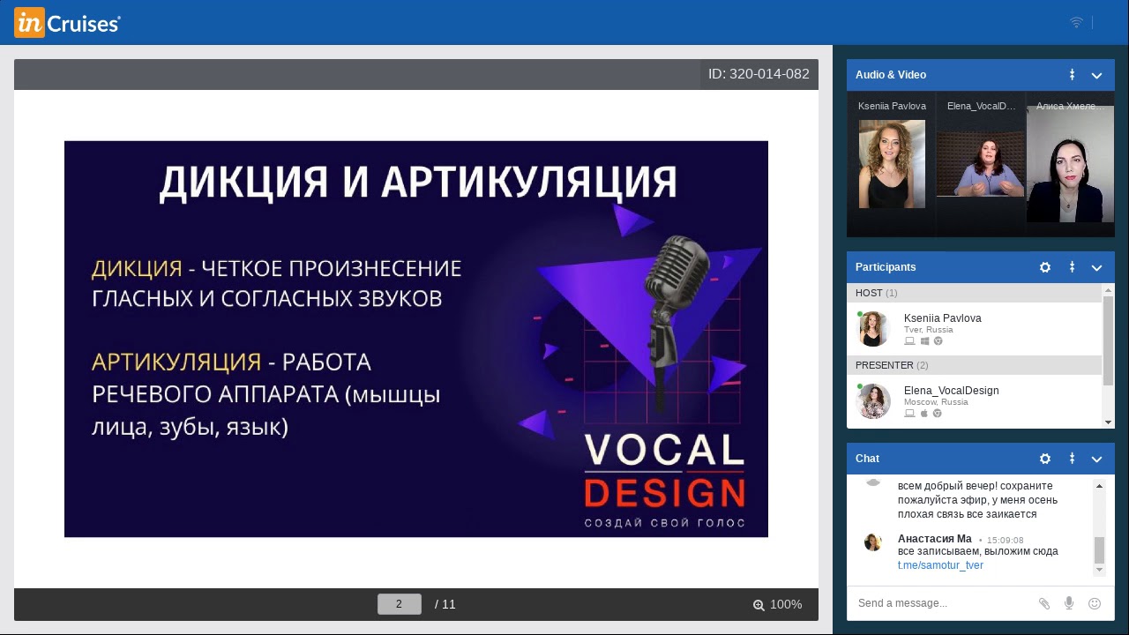Attach a file to chat message
1129x635 pixels.
coord(1044,603)
